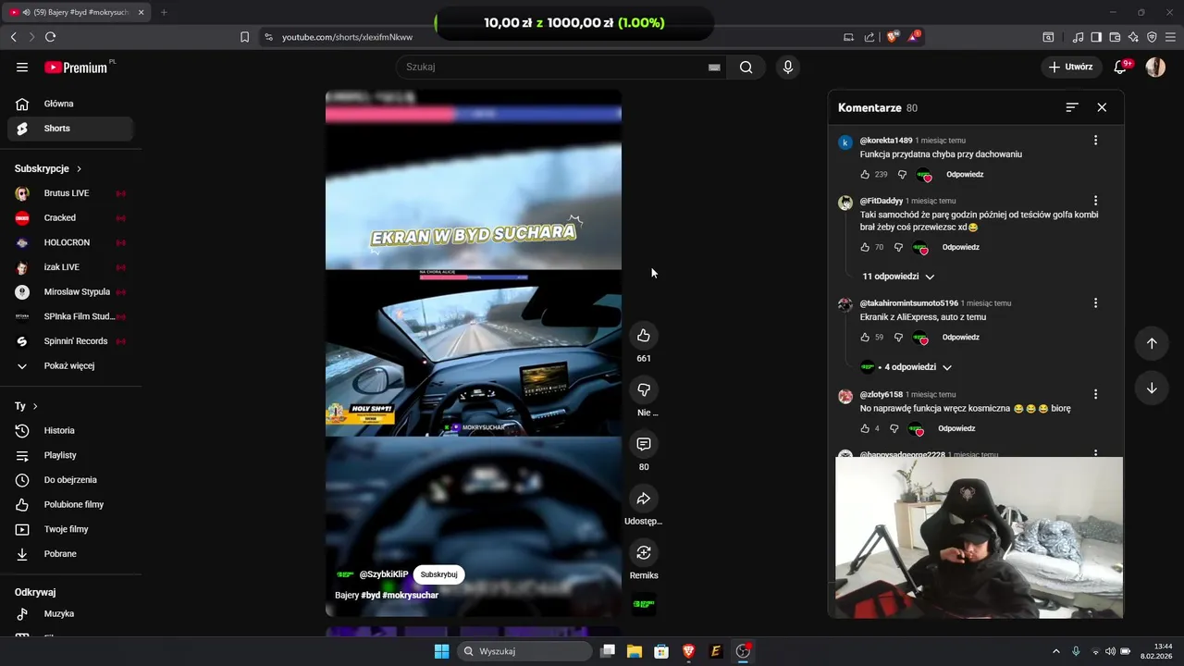Share the short via Udostępnij icon
1184x666 pixels.
(644, 499)
